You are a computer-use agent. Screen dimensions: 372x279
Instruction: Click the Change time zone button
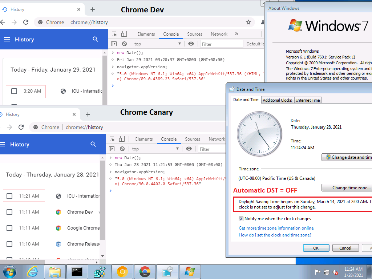pyautogui.click(x=347, y=188)
